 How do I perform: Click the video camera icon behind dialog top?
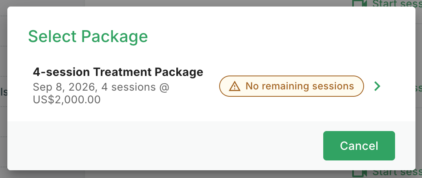coord(360,3)
